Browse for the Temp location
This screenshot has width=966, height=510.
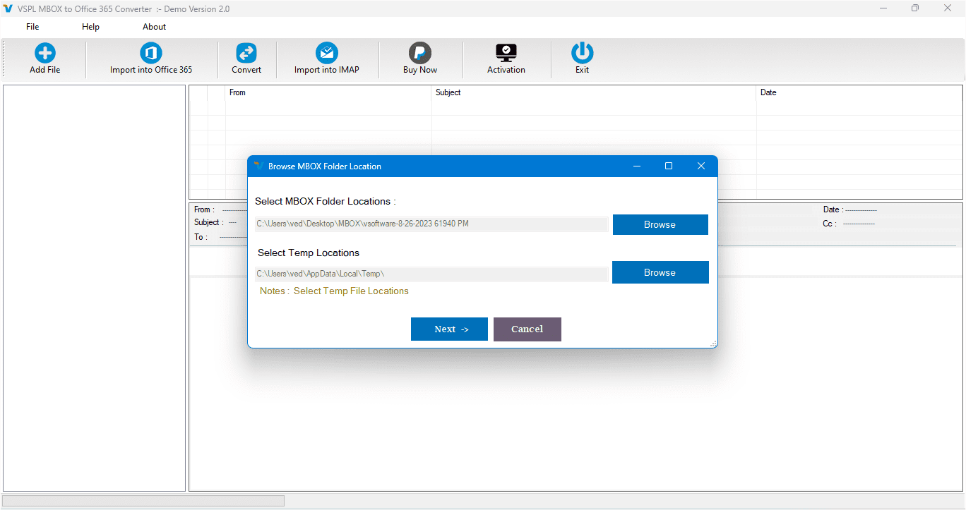coord(660,272)
